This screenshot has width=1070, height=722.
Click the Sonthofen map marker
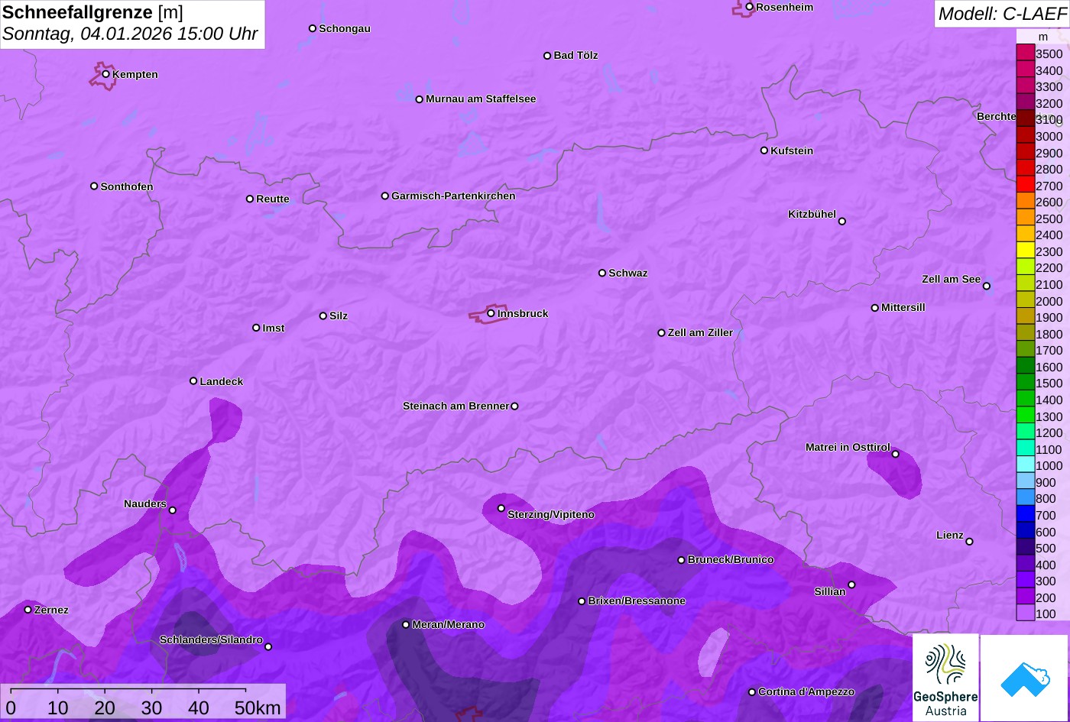coord(94,186)
